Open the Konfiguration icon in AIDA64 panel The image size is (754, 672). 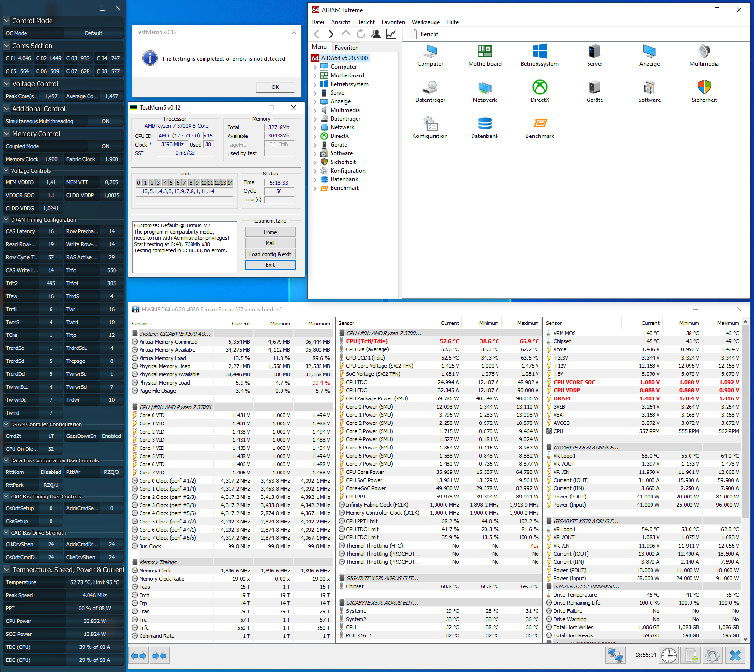(430, 127)
